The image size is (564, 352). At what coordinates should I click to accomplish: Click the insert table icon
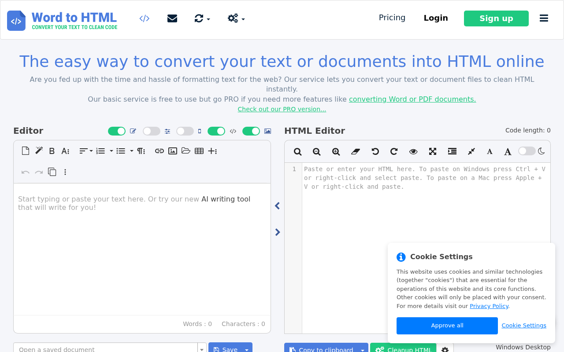point(199,151)
